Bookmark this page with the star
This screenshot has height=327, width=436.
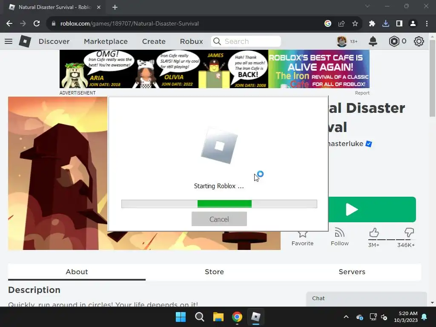[x=355, y=24]
